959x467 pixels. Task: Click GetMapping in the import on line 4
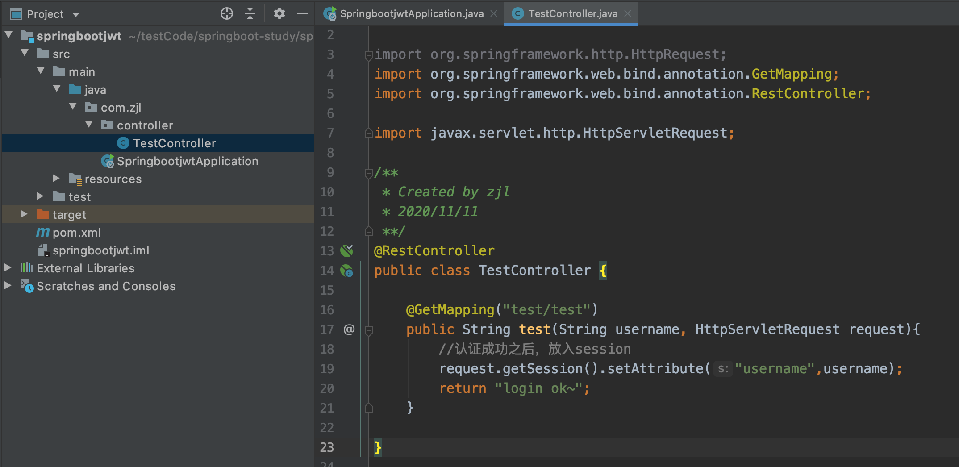(792, 74)
